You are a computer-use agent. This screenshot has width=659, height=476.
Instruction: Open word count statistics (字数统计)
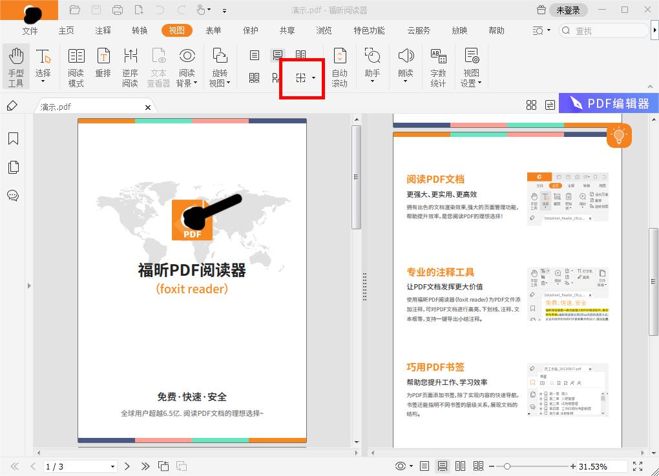point(439,66)
